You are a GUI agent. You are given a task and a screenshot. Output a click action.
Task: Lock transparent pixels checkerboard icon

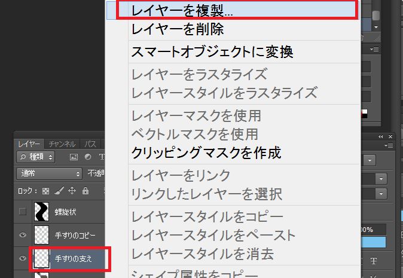click(x=46, y=191)
